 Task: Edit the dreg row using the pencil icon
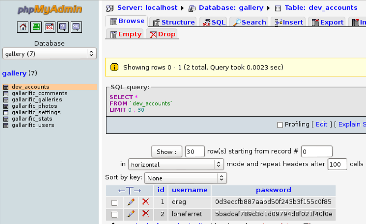pos(131,202)
